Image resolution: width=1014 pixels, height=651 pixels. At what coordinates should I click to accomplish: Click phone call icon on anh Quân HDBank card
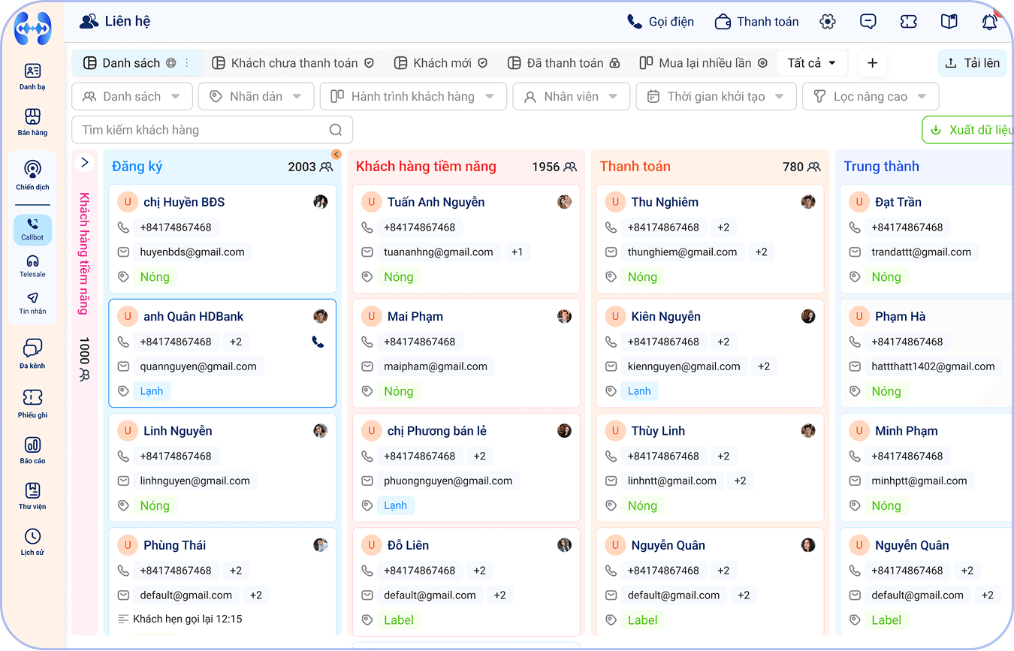point(318,342)
